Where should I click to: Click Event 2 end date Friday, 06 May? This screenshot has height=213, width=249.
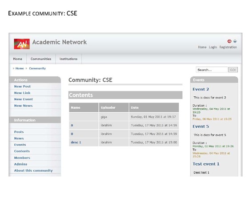[x=212, y=119]
